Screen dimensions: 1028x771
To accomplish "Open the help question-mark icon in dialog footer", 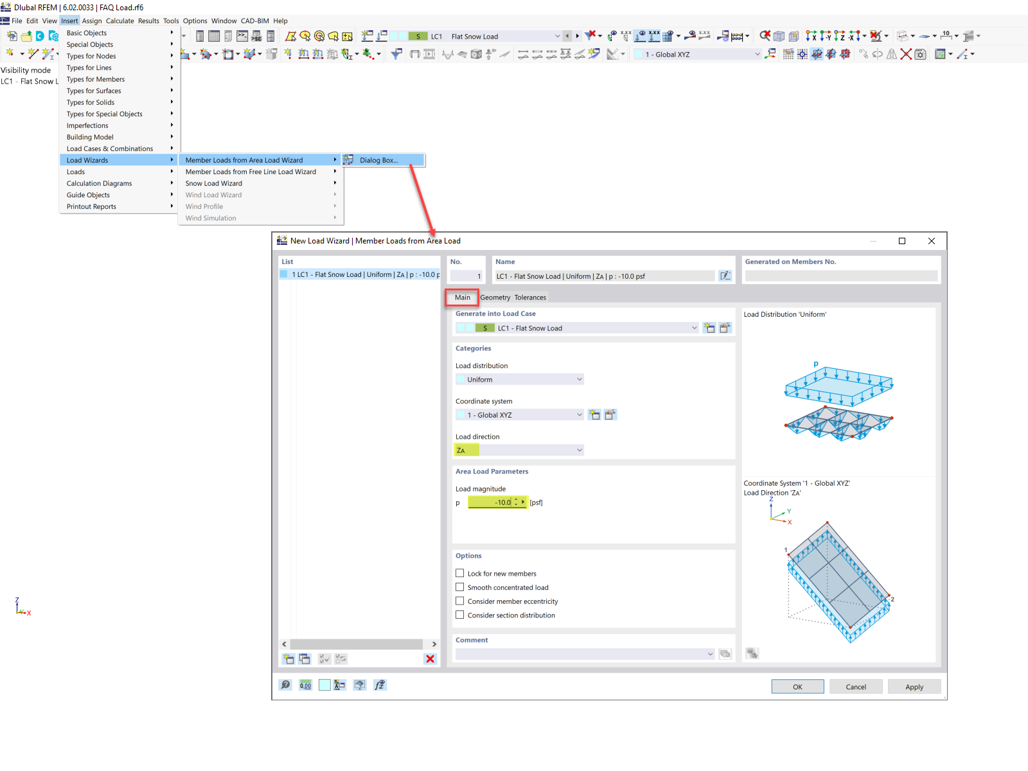I will point(285,685).
